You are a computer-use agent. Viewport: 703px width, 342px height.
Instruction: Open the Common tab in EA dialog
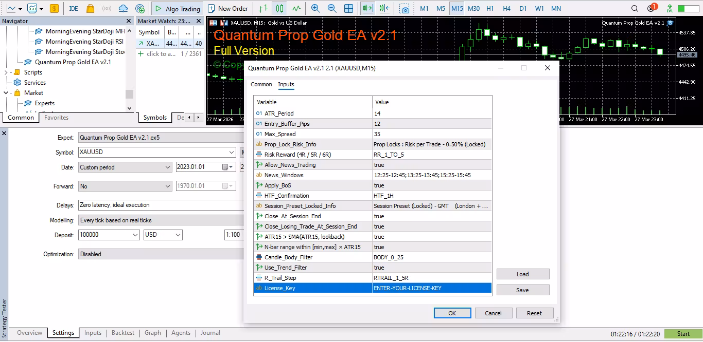pos(261,85)
